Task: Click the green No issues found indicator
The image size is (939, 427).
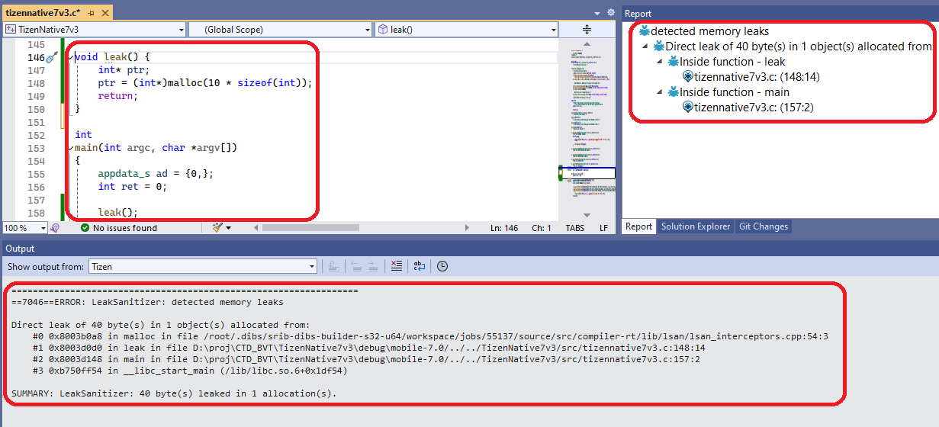Action: point(118,227)
